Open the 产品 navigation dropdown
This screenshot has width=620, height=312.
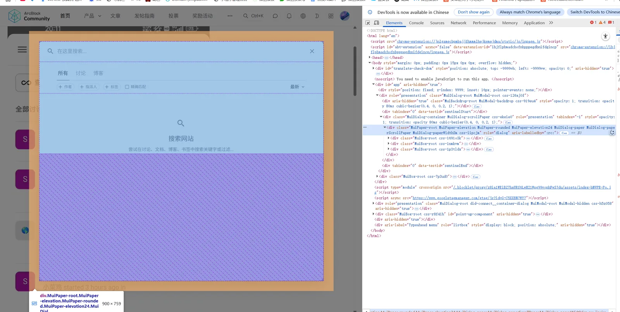click(93, 16)
